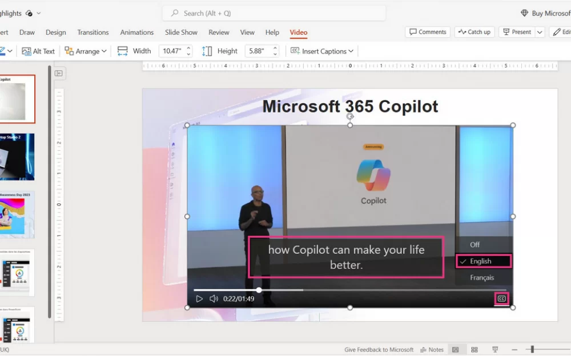Viewport: 571px width, 356px height.
Task: Mute the video with speaker icon
Action: click(214, 298)
